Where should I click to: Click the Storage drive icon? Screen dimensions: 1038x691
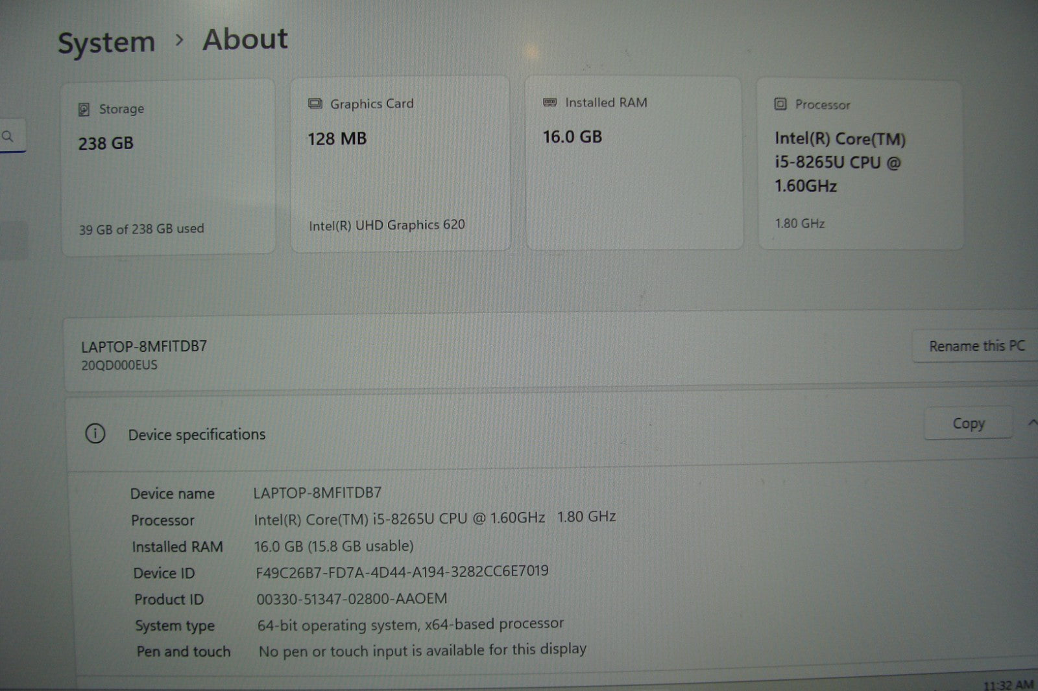point(84,110)
